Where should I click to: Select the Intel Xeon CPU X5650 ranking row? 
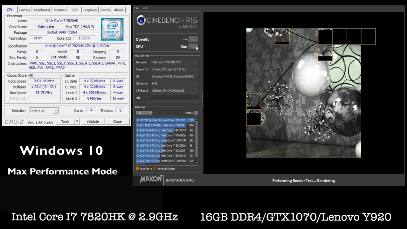click(165, 120)
